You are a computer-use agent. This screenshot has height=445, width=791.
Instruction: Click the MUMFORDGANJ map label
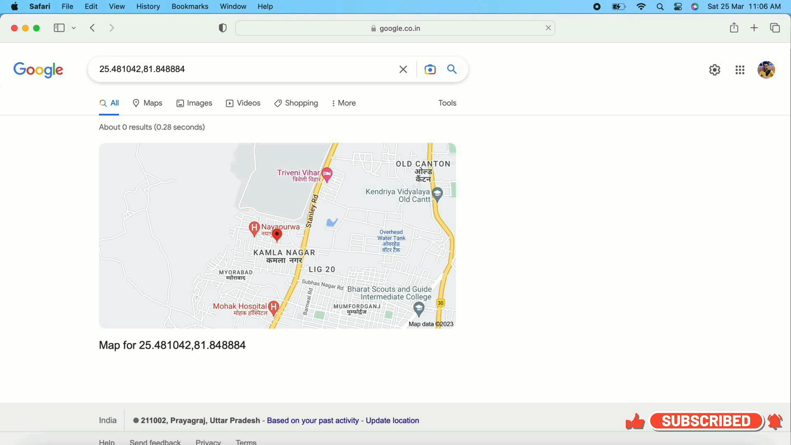pyautogui.click(x=357, y=309)
